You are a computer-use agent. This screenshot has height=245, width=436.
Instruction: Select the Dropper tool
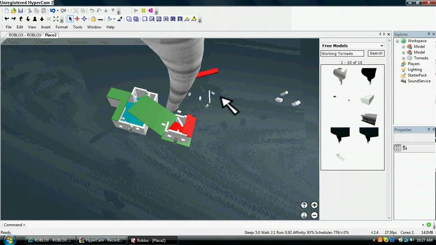pyautogui.click(x=119, y=19)
